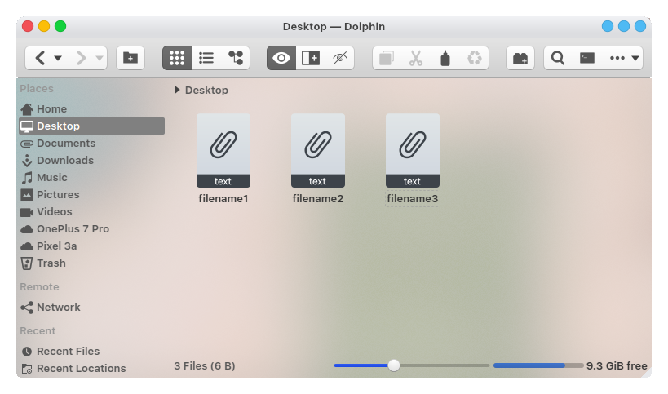Open the terminal panel icon
This screenshot has height=394, width=668.
point(586,58)
